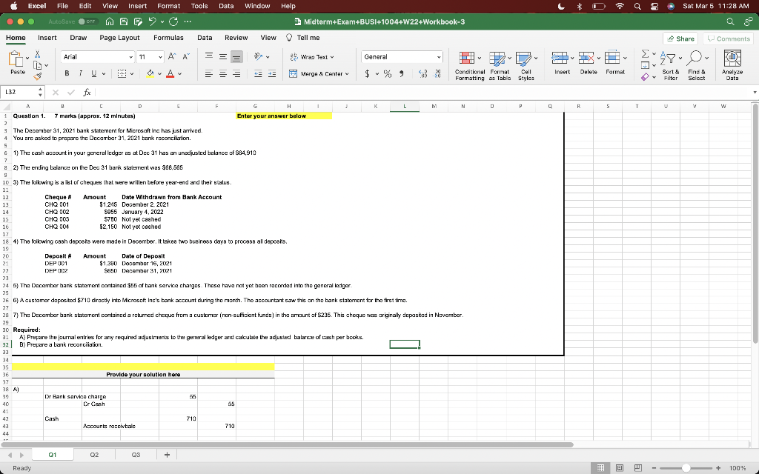The height and width of the screenshot is (474, 759).
Task: Open Sort & Filter options
Action: (x=670, y=58)
